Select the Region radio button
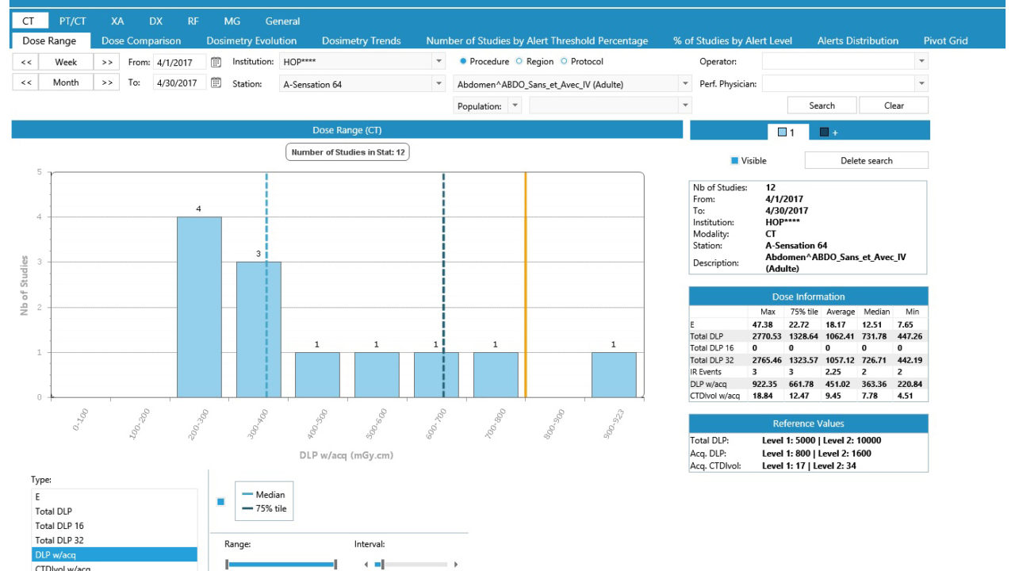 [x=519, y=62]
